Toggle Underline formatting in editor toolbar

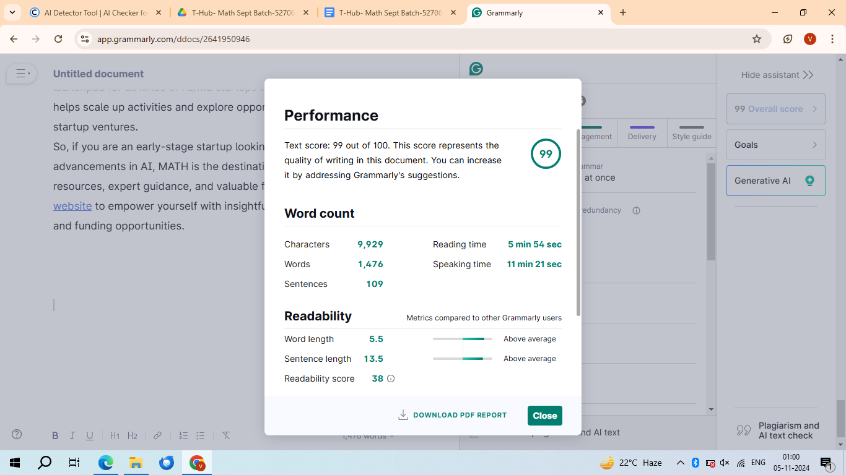(90, 435)
